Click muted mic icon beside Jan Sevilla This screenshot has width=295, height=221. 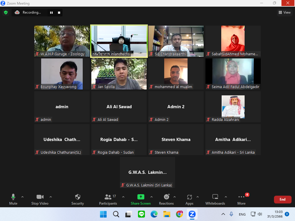coord(94,87)
